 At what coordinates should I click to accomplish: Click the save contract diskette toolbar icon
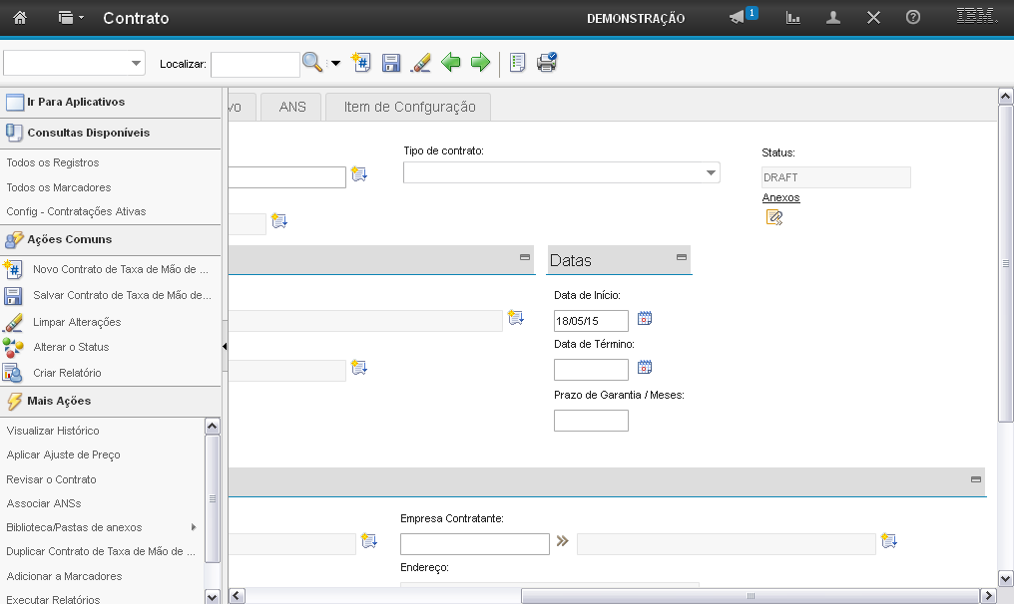391,63
